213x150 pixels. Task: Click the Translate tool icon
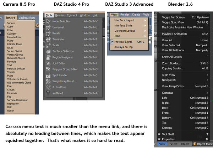[48, 40]
